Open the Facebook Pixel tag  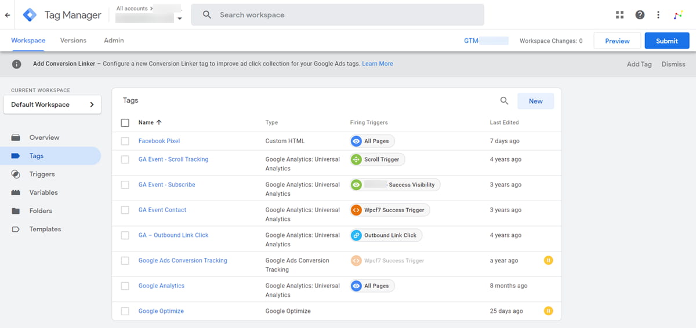159,141
